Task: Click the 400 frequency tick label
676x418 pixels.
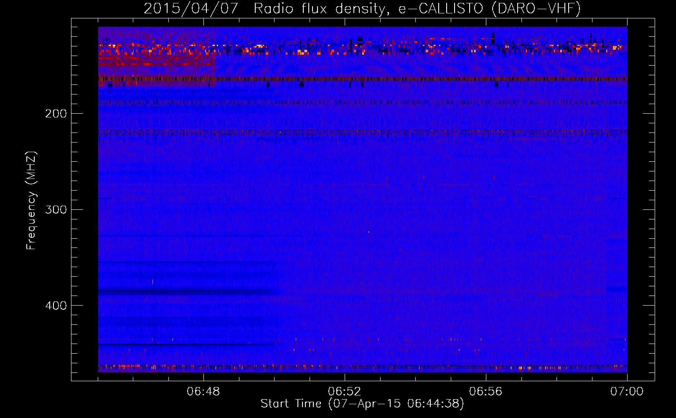Action: [56, 306]
